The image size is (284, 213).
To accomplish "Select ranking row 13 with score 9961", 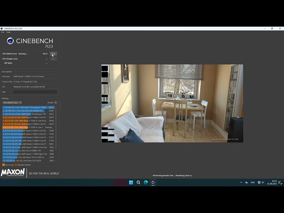I will pos(28,147).
